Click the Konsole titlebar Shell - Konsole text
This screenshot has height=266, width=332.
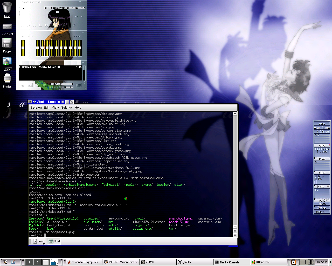click(x=49, y=102)
